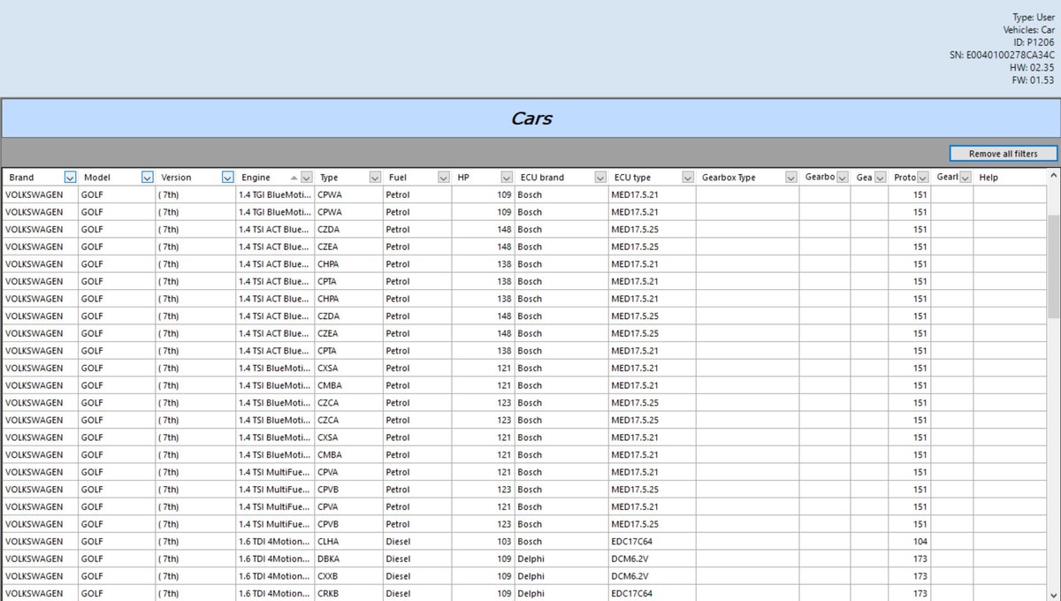Image resolution: width=1061 pixels, height=601 pixels.
Task: Select the row with engine code CLHA
Action: (x=328, y=541)
